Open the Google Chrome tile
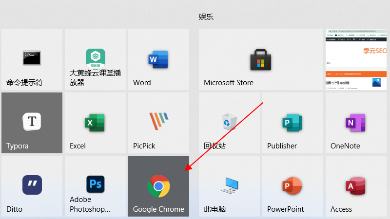 coord(159,186)
